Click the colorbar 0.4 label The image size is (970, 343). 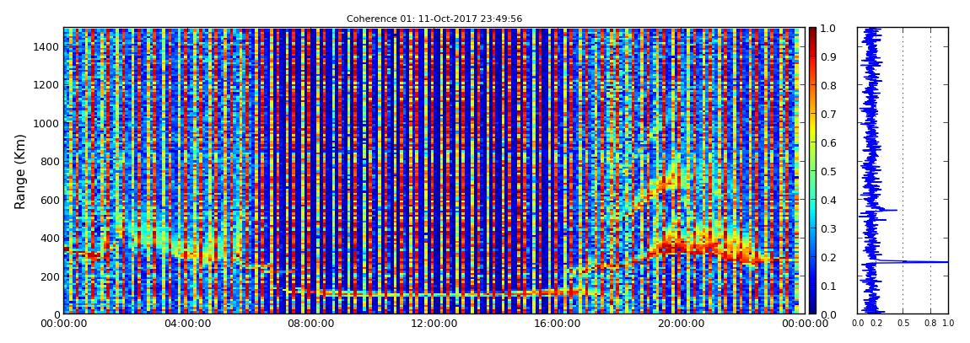tap(828, 200)
